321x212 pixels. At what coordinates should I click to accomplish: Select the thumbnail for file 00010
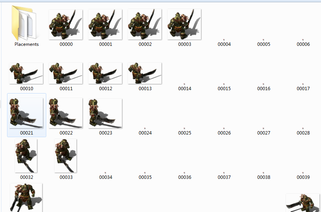pyautogui.click(x=26, y=73)
